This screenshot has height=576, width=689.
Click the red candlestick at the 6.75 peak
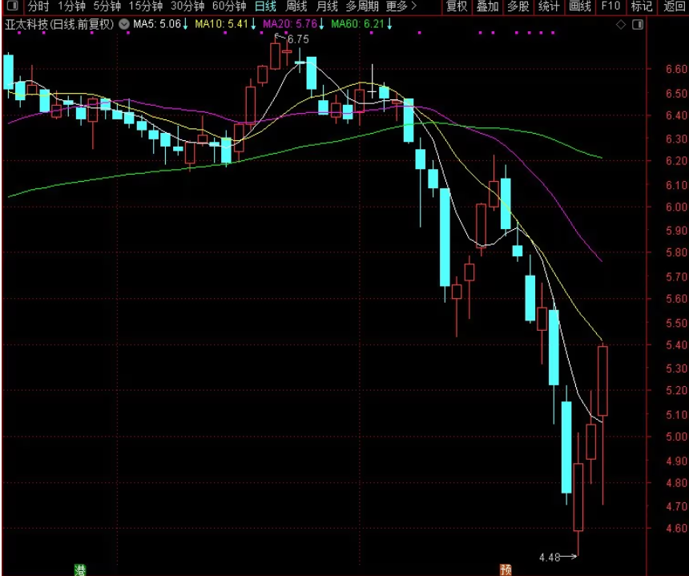275,56
